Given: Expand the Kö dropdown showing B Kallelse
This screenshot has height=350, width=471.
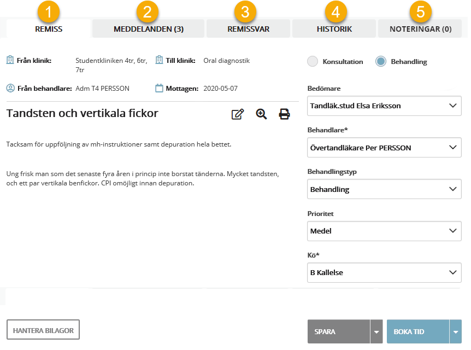Looking at the screenshot, I should [x=384, y=272].
